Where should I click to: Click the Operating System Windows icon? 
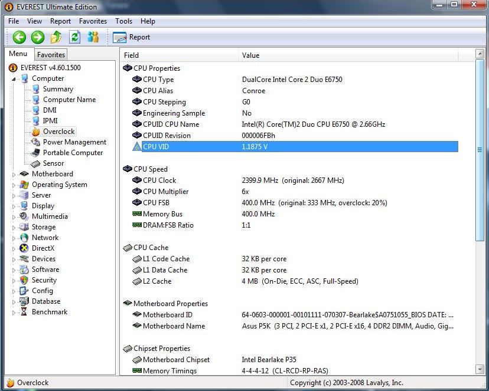pos(24,185)
